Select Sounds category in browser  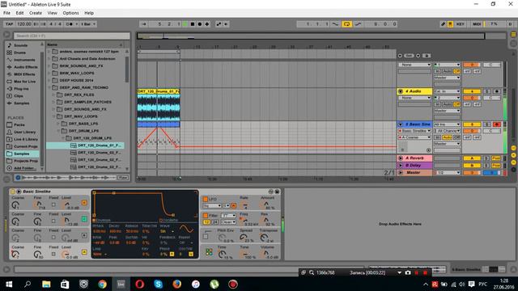(x=20, y=45)
